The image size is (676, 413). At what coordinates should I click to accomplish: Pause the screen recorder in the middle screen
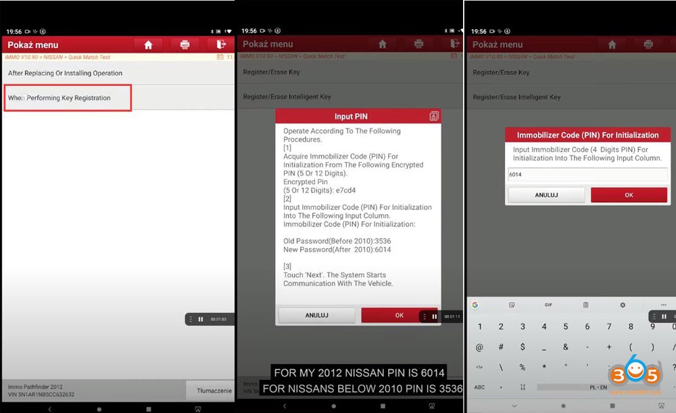coord(434,316)
